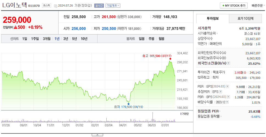Switch to the 호가10단계 tab
The image size is (266, 137).
[x=245, y=18]
